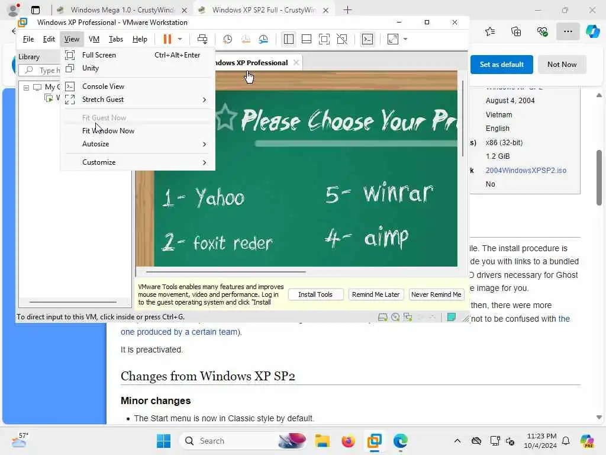Click the Library search field
Screen dimensions: 606x455
[40, 70]
